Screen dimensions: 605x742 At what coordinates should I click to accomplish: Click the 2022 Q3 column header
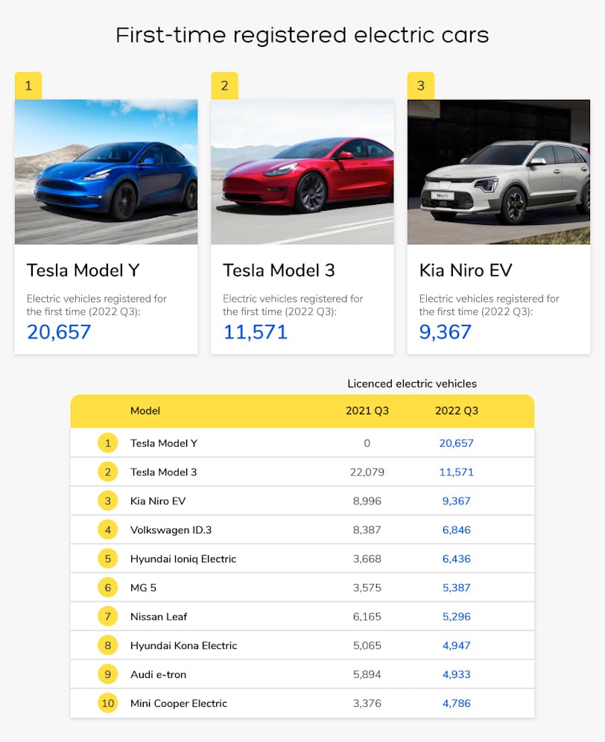click(x=457, y=410)
